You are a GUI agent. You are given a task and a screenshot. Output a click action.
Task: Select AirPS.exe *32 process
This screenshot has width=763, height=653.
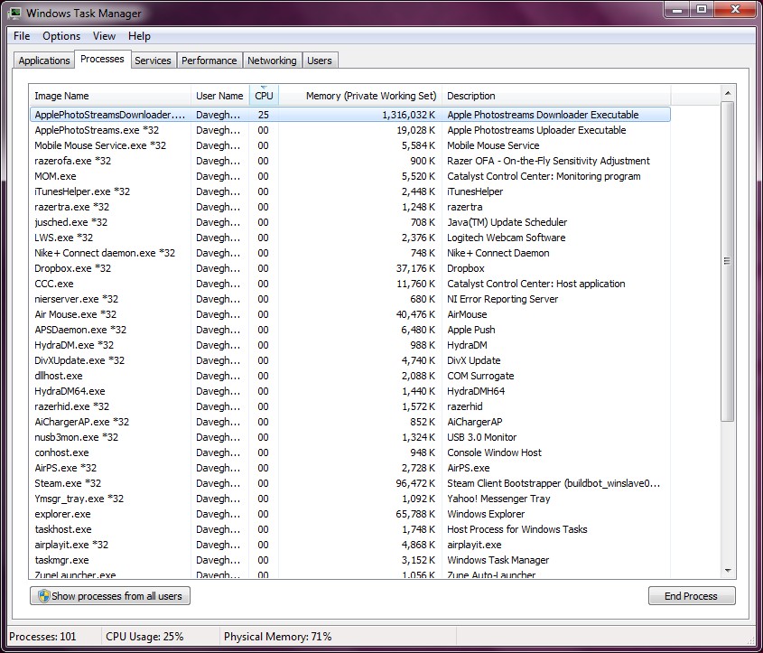tap(349, 468)
